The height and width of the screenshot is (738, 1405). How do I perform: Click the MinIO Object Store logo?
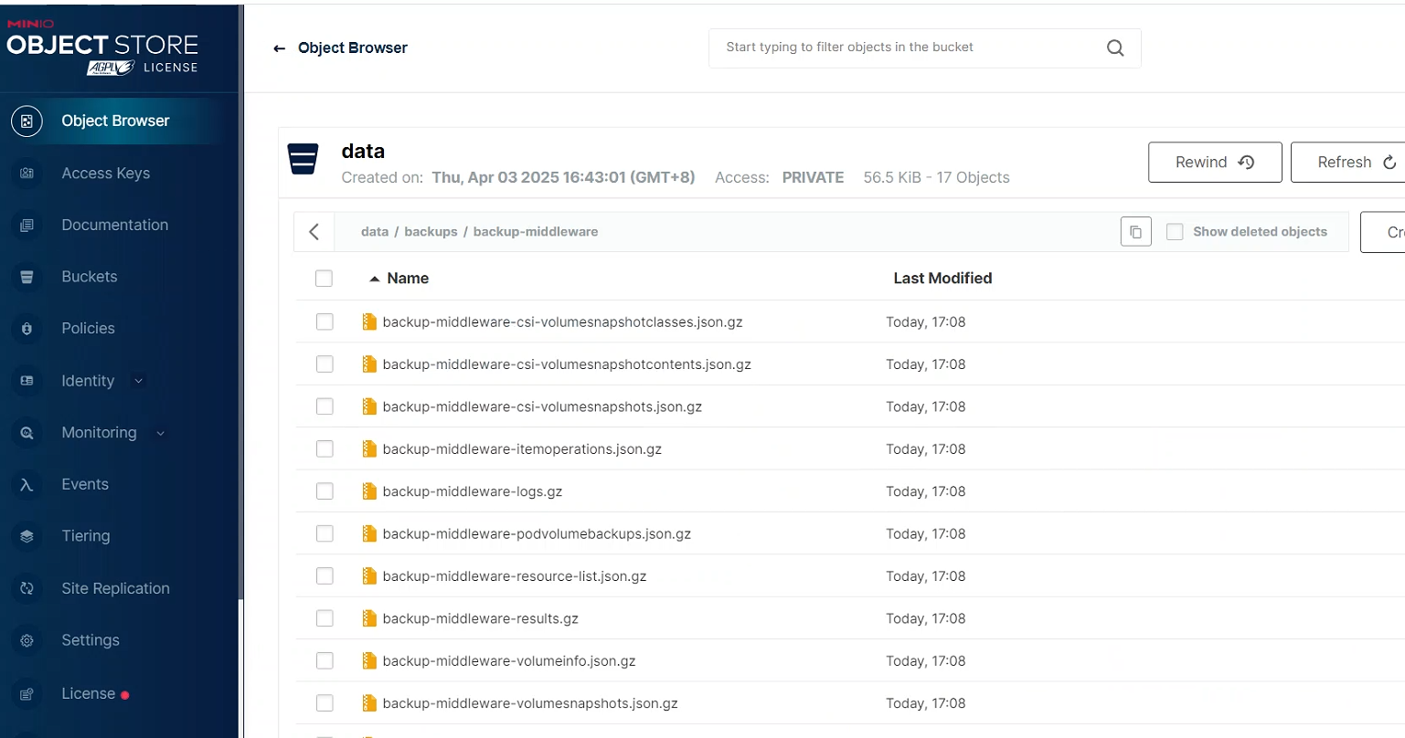pos(102,47)
